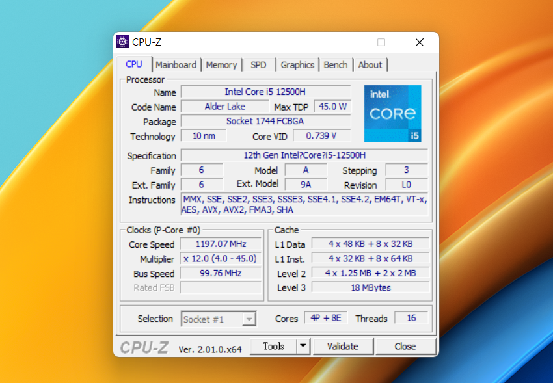Screen dimensions: 553x383
Task: Click the L1 Inst. cache value
Action: [x=371, y=259]
